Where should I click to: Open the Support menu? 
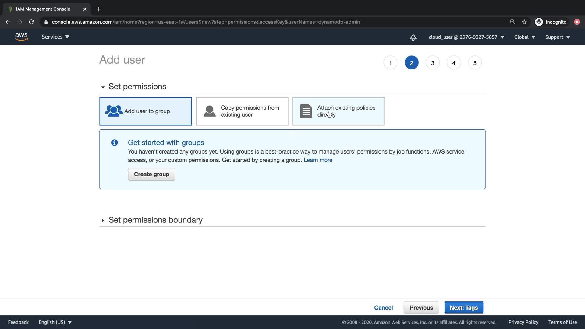[x=557, y=37]
